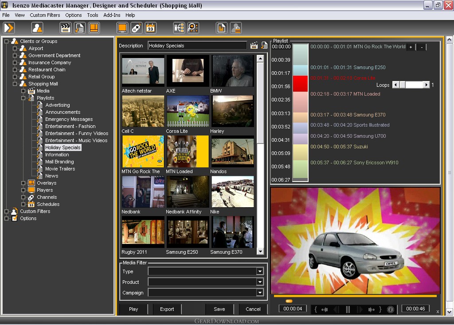Viewport: 454px width, 325px height.
Task: Open the Channels remote toolbar icon
Action: coord(137,28)
